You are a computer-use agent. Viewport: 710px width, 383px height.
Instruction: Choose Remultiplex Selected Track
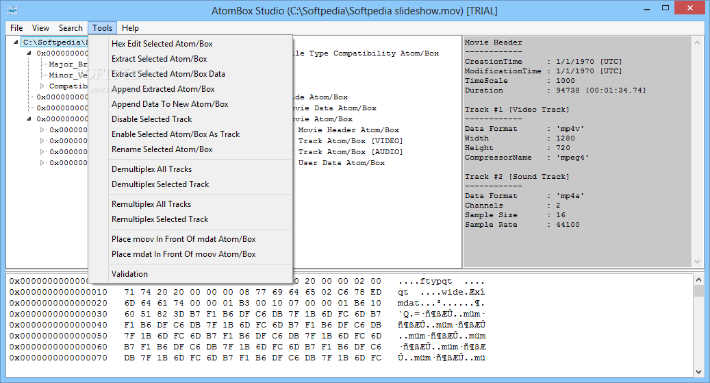(190, 219)
